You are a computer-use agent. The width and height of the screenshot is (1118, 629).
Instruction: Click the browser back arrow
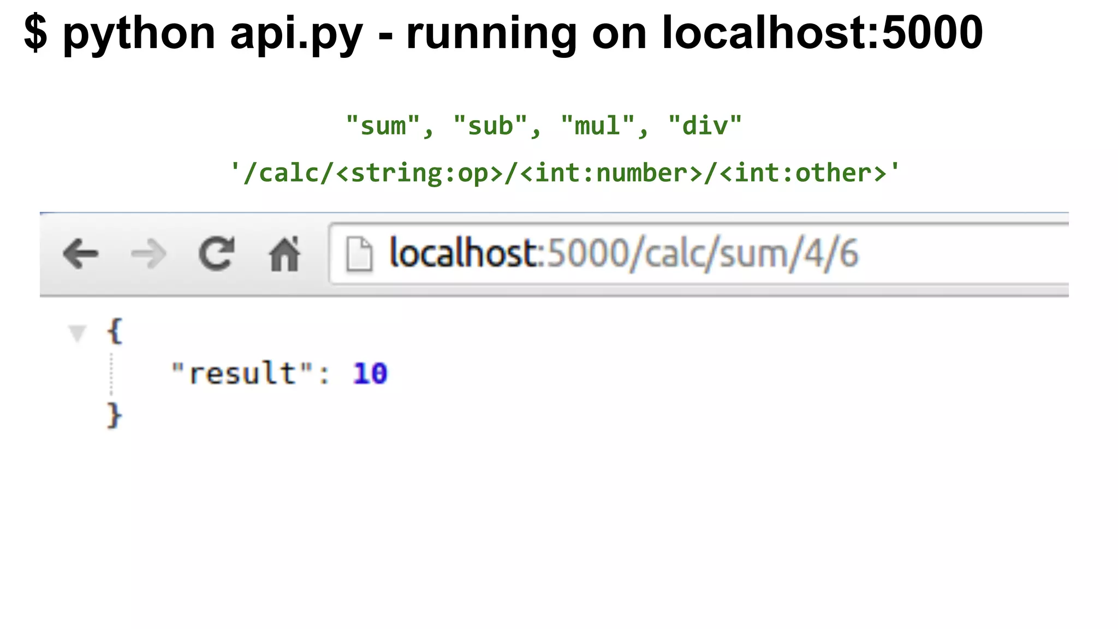81,254
